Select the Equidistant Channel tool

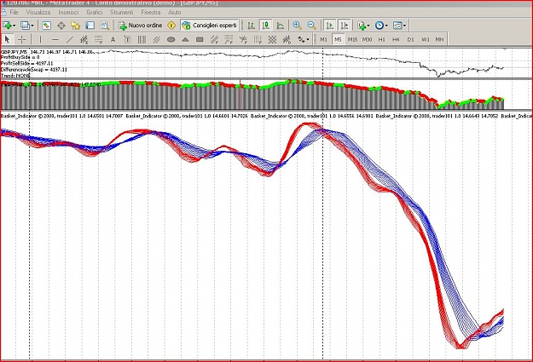pos(84,40)
